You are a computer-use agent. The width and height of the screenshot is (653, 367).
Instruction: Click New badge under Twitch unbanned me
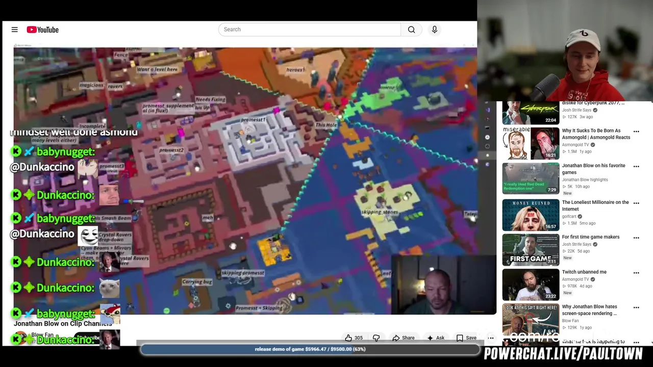pos(567,293)
